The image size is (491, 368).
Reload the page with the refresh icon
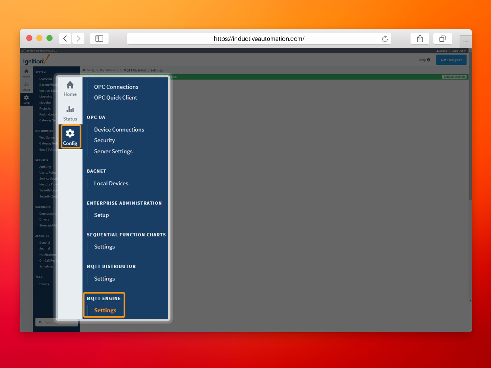pos(385,39)
